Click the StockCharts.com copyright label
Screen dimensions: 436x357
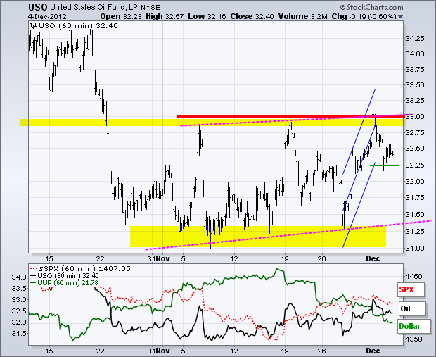pyautogui.click(x=371, y=8)
